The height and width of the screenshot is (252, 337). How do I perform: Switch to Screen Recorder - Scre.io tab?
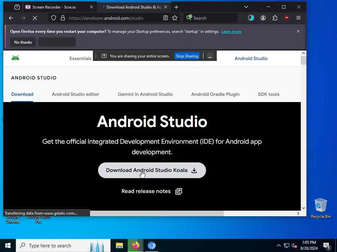[60, 7]
